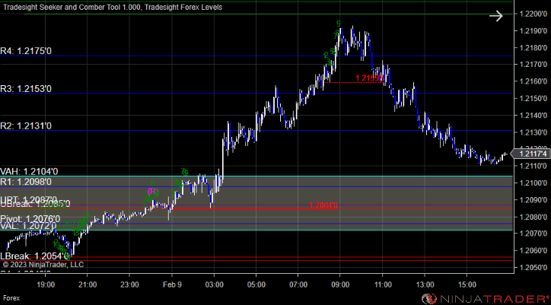This screenshot has width=551, height=305.
Task: Click the green Seeker count 9 at the chart high
Action: 339,24
